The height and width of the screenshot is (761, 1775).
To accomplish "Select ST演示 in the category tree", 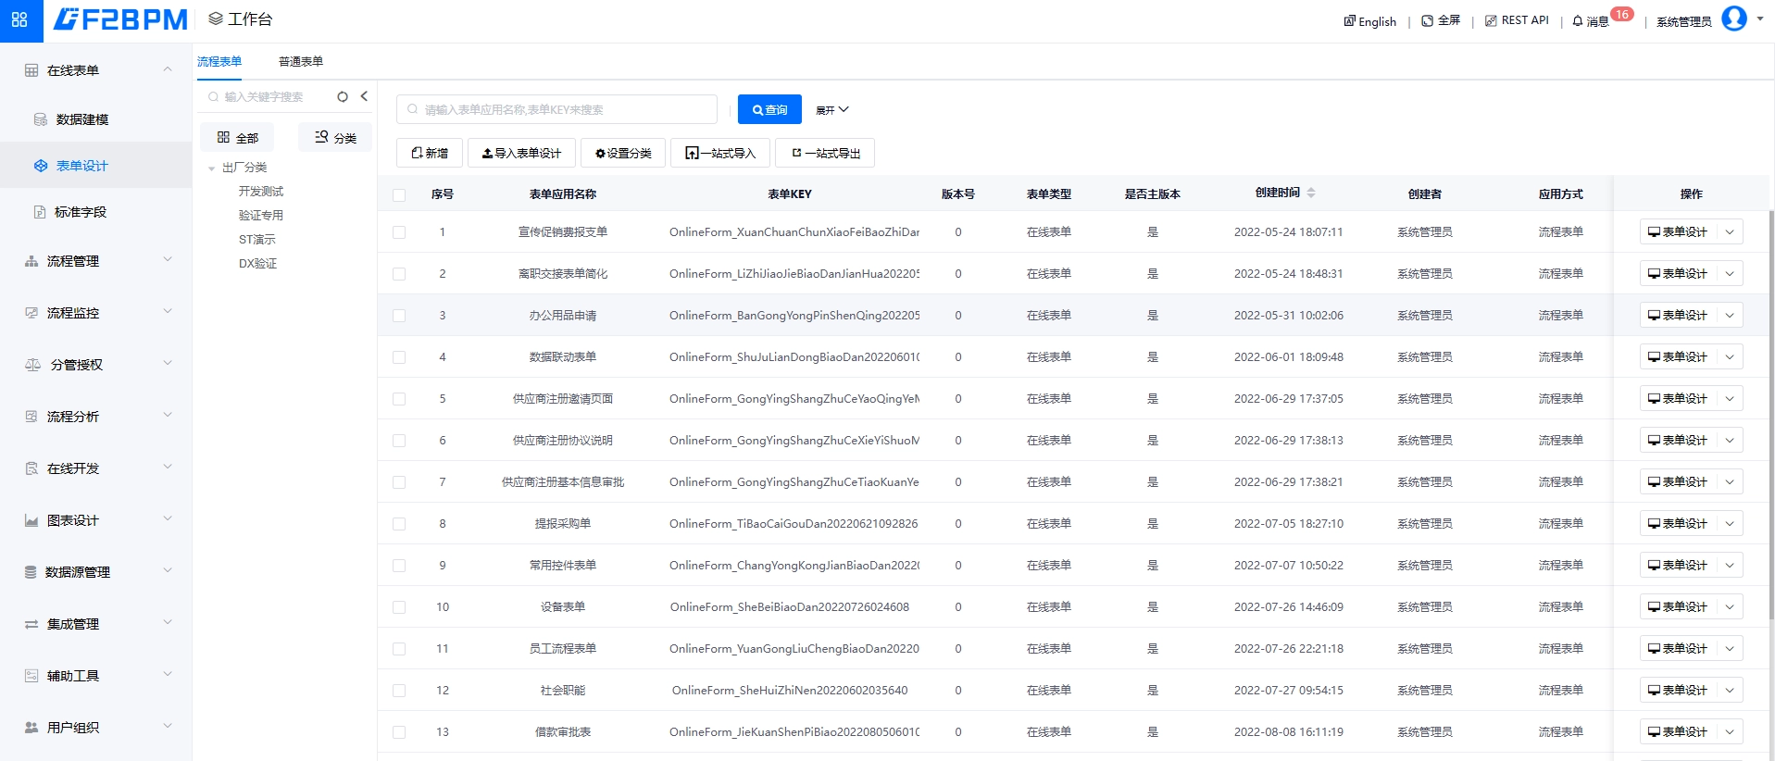I will (x=257, y=240).
